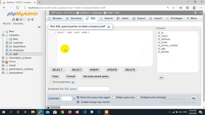This screenshot has height=115, width=205.
Task: Open XAMPP control panel from taskbar
Action: 106,112
